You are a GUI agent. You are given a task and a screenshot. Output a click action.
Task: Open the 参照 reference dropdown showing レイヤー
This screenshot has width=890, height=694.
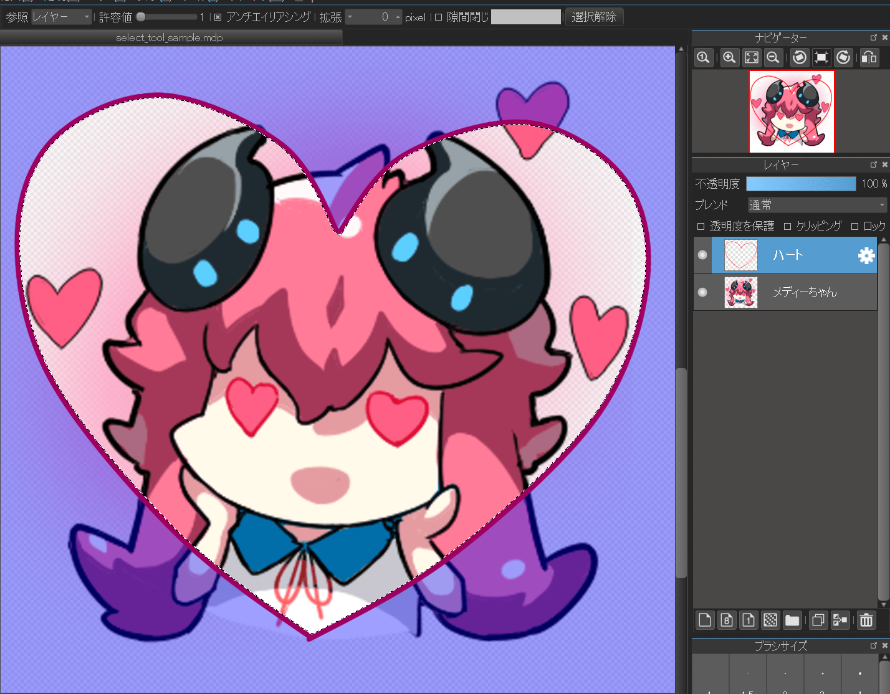(x=60, y=17)
